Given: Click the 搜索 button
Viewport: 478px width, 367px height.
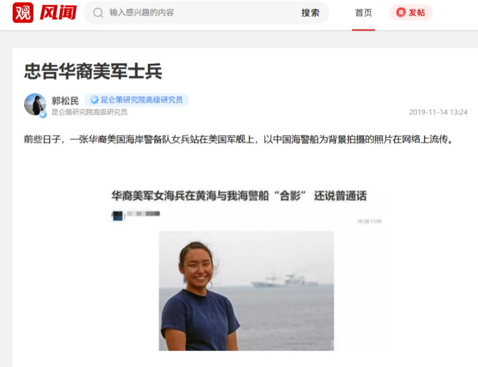Looking at the screenshot, I should 310,13.
